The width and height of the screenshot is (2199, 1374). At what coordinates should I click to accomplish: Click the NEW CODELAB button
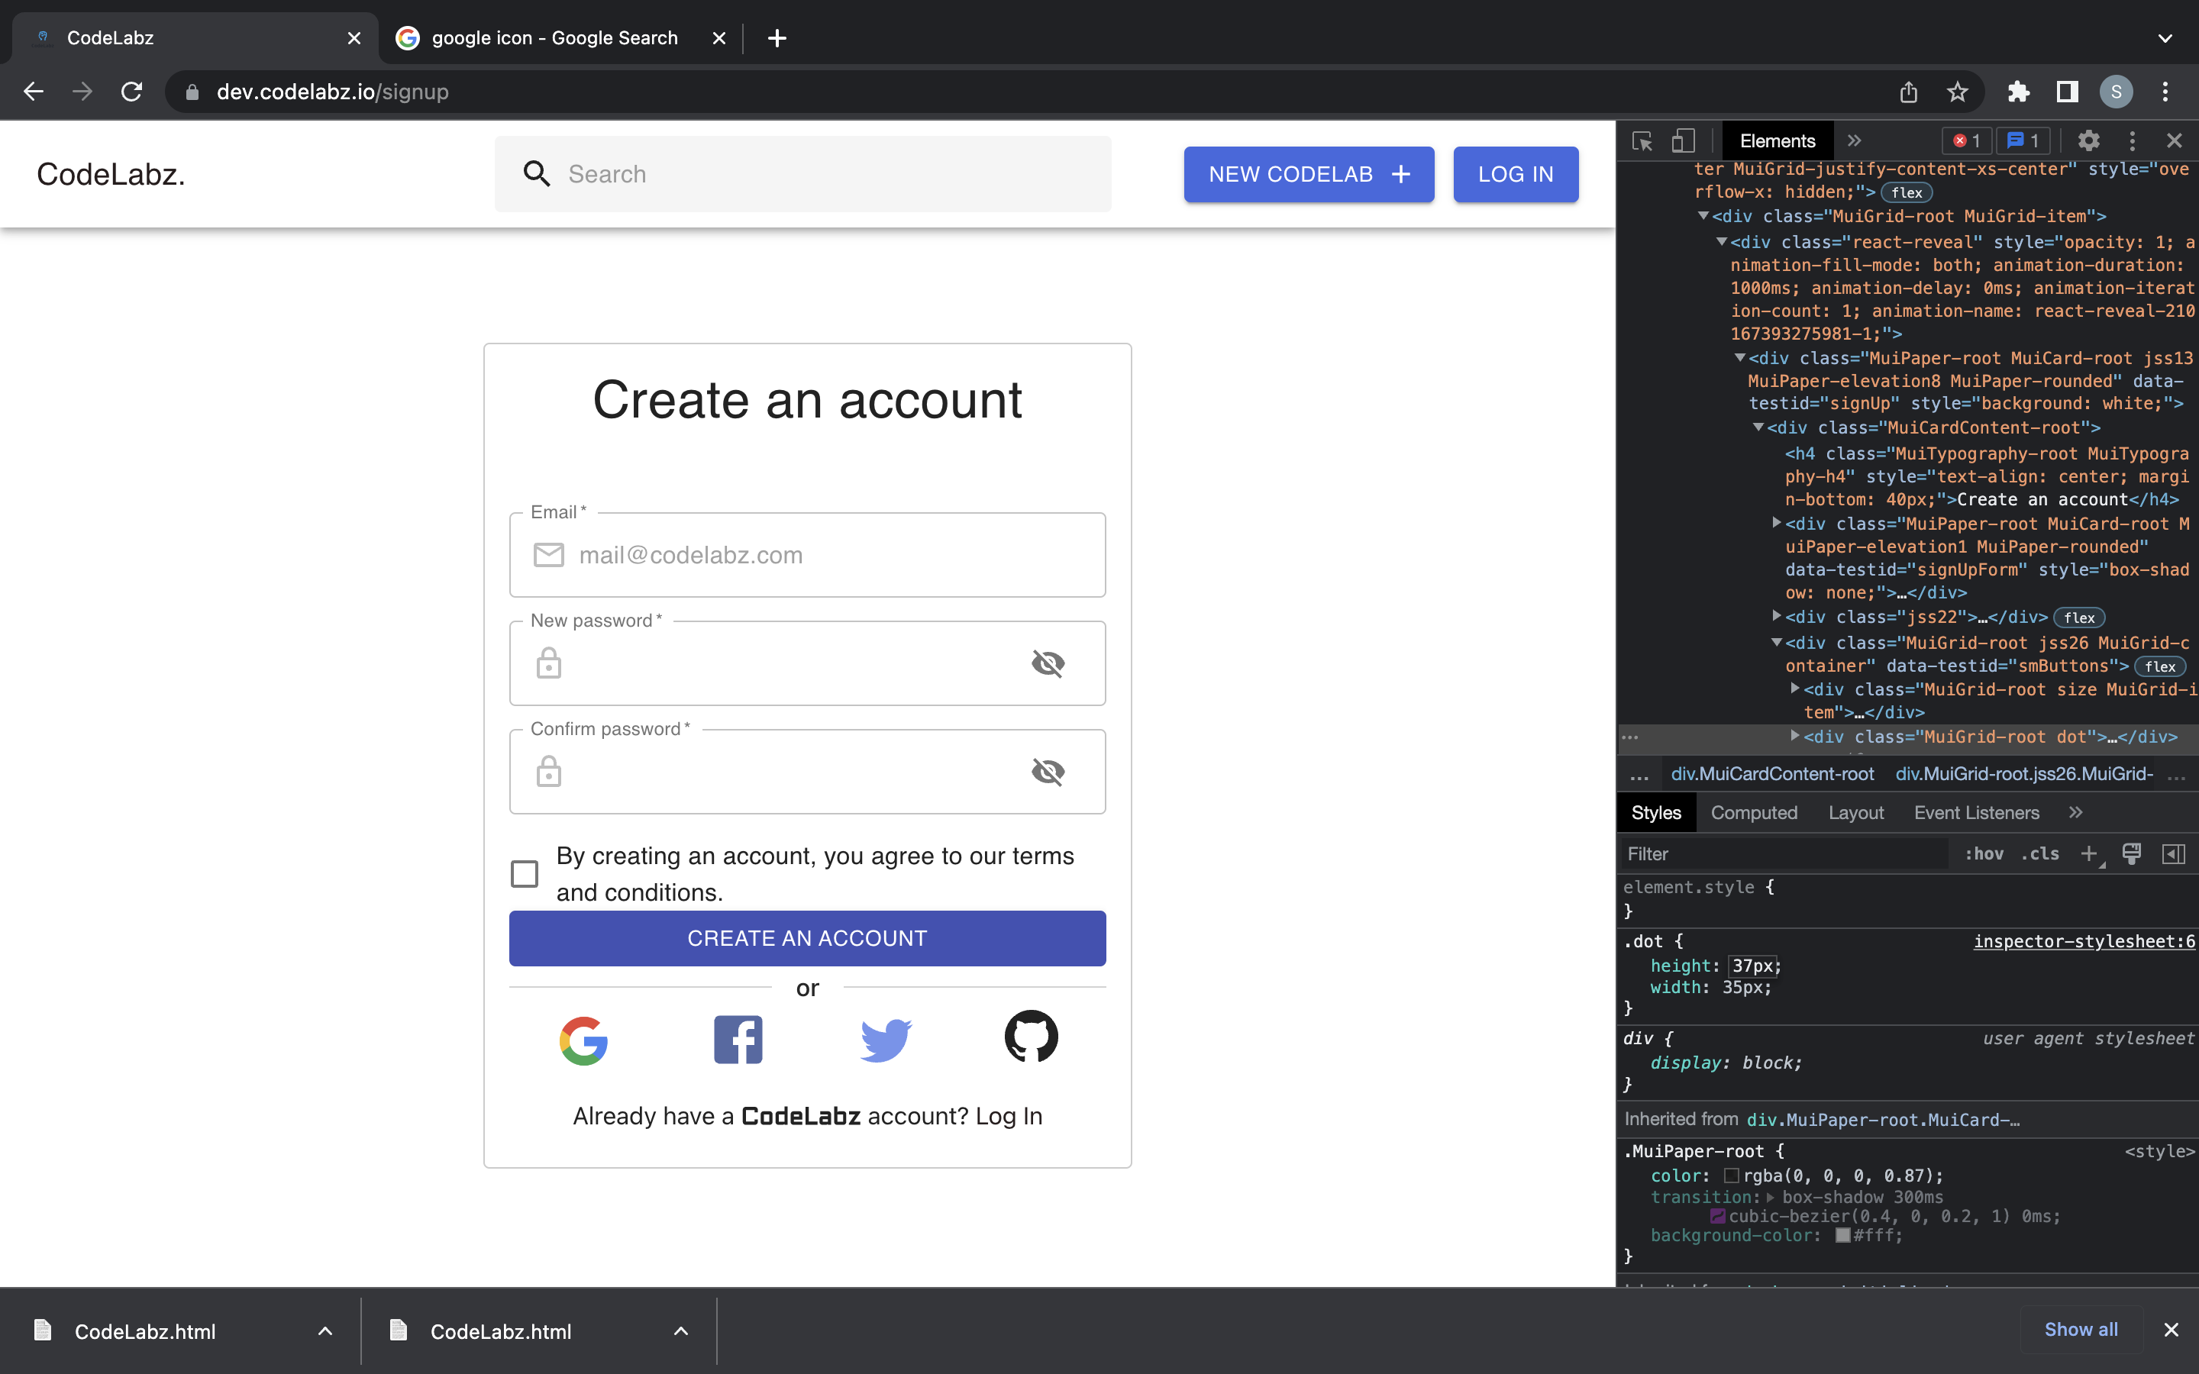(x=1309, y=175)
